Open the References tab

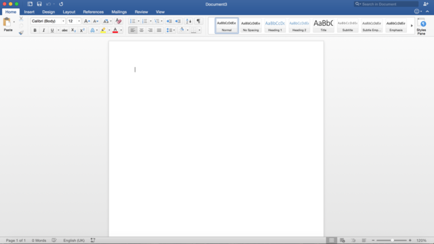94,12
